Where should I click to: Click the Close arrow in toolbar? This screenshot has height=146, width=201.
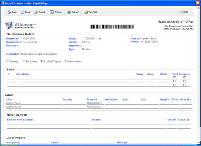(180, 12)
